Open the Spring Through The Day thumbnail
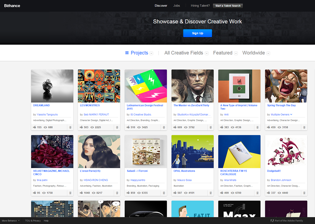315x224 pixels. point(286,86)
